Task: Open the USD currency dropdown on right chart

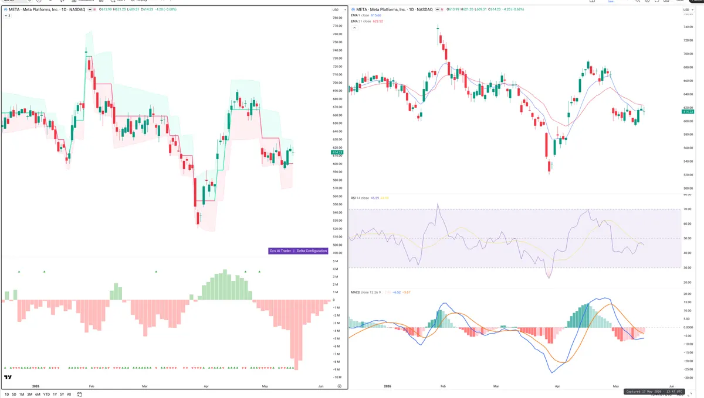Action: pos(688,10)
